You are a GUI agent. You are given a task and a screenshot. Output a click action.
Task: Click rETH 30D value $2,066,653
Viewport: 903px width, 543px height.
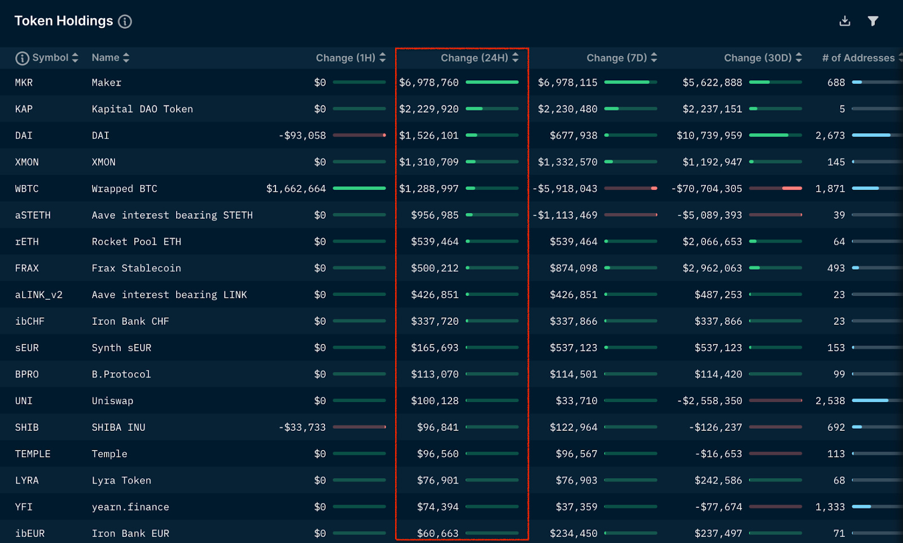[x=712, y=241]
